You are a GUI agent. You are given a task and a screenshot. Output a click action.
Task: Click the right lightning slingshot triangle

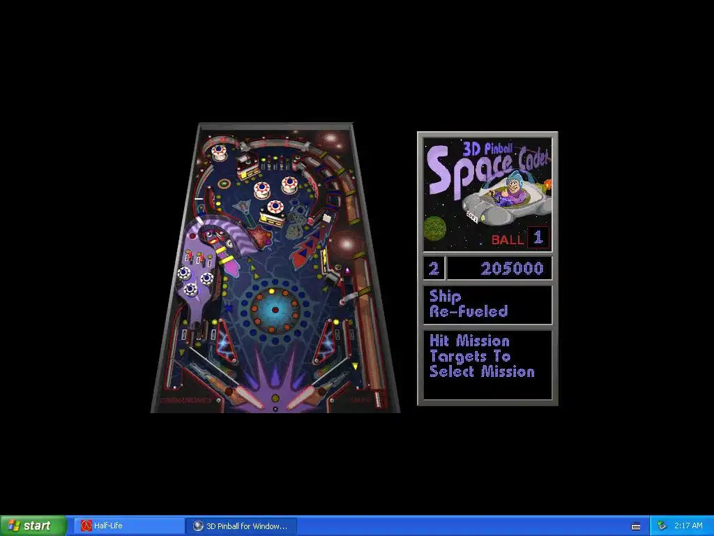coord(325,341)
